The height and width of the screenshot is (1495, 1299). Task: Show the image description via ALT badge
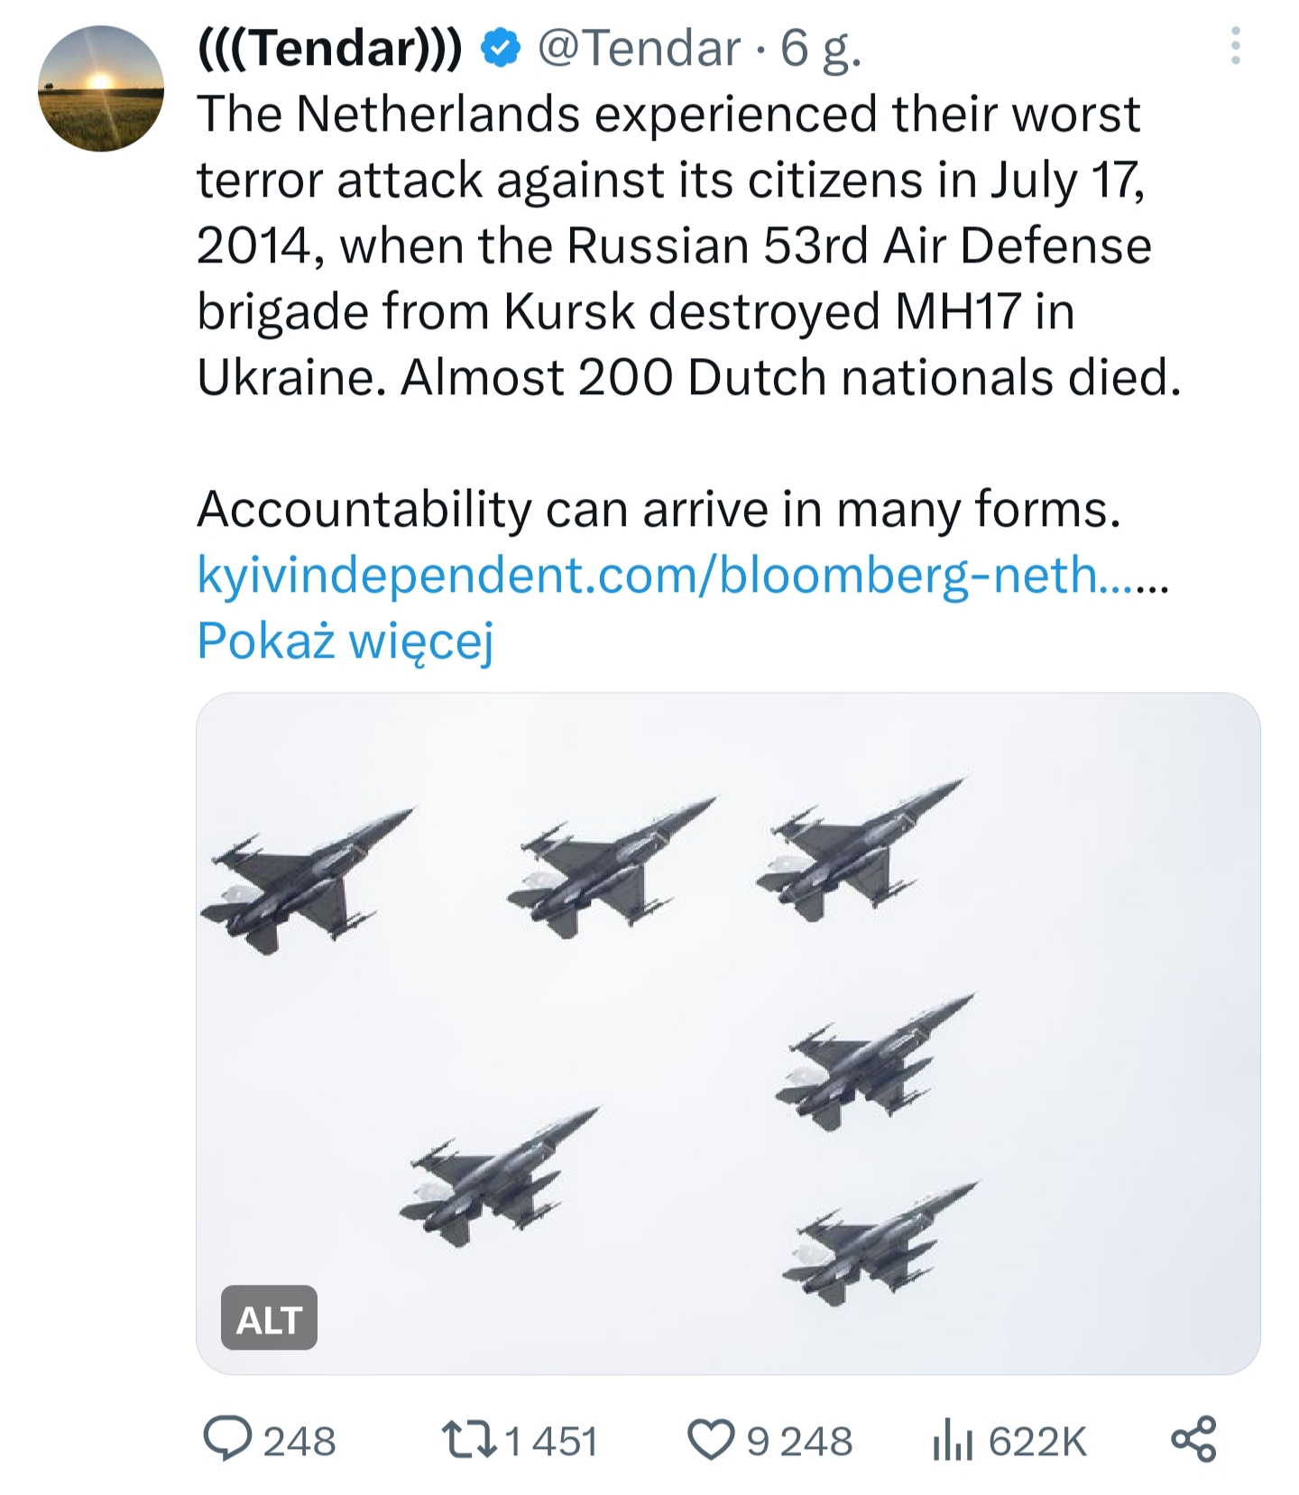click(269, 1318)
